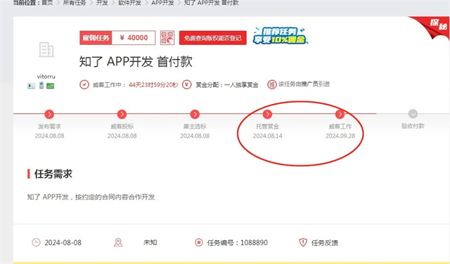The height and width of the screenshot is (264, 450).
Task: Click the yen icon beside 赏金分配
Action: [x=186, y=84]
